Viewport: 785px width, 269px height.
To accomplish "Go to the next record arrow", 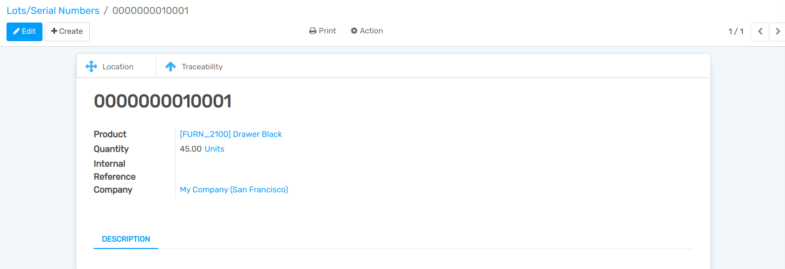I will point(777,32).
